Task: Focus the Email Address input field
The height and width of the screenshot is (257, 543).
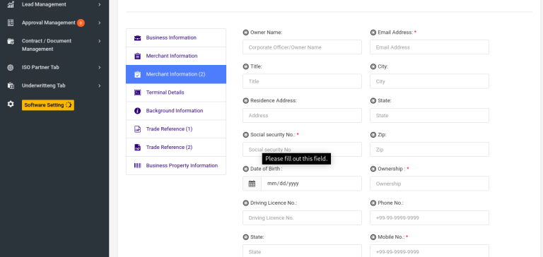Action: coord(429,47)
